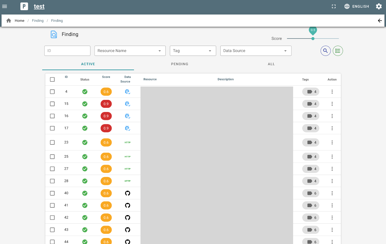Go back using the arrow icon
The height and width of the screenshot is (244, 386).
pos(380,21)
